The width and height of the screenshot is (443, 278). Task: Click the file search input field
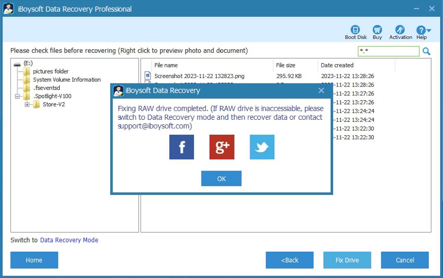point(388,51)
